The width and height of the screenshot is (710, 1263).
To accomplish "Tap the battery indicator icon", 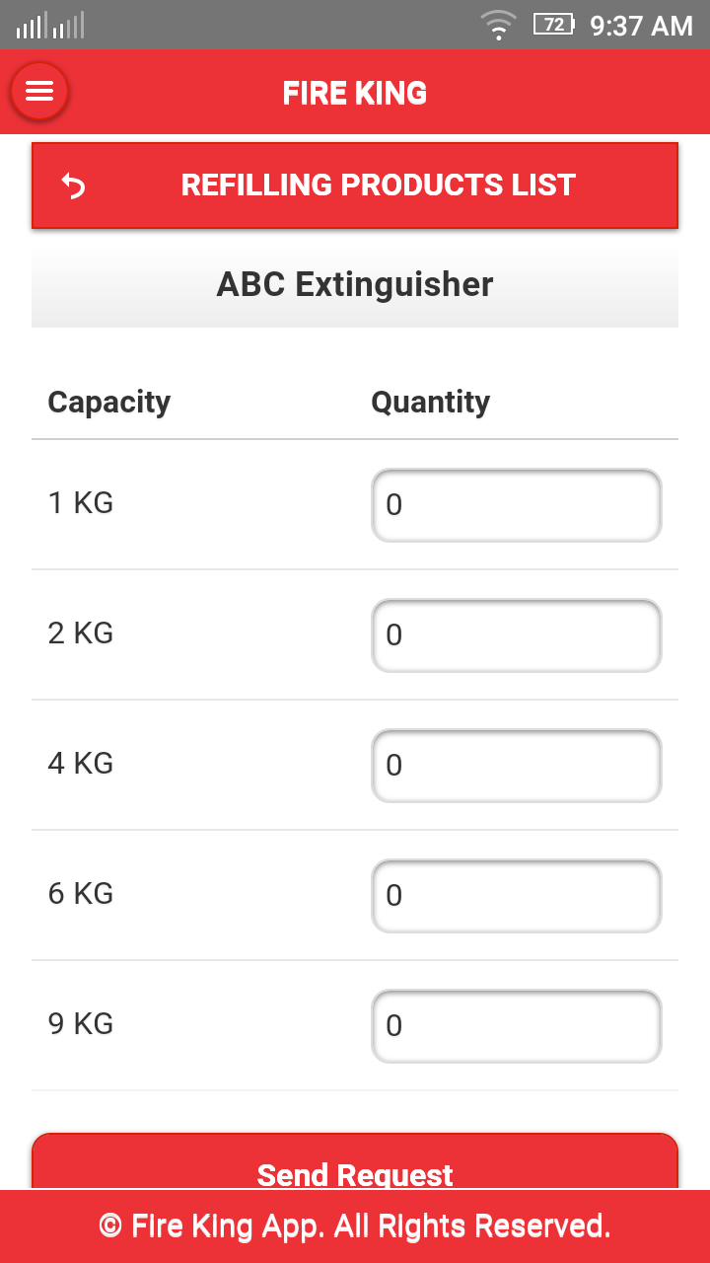I will [554, 24].
